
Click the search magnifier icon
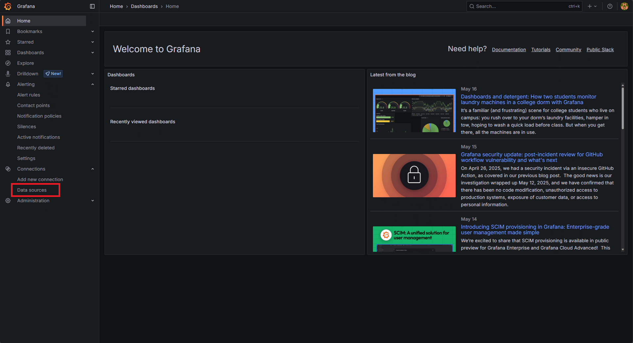coord(472,6)
